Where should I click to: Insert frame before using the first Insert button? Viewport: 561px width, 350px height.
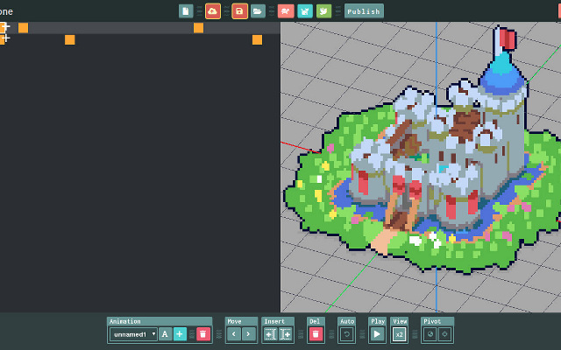coord(271,334)
